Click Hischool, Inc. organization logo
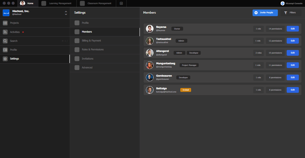This screenshot has width=305, height=158. click(6, 13)
